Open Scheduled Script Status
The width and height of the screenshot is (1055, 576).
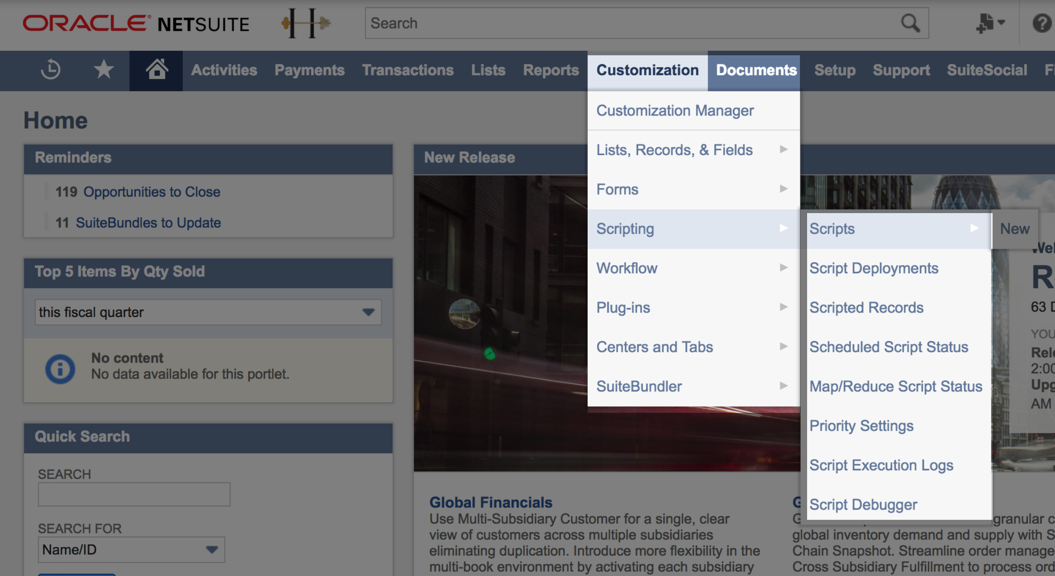click(x=899, y=347)
